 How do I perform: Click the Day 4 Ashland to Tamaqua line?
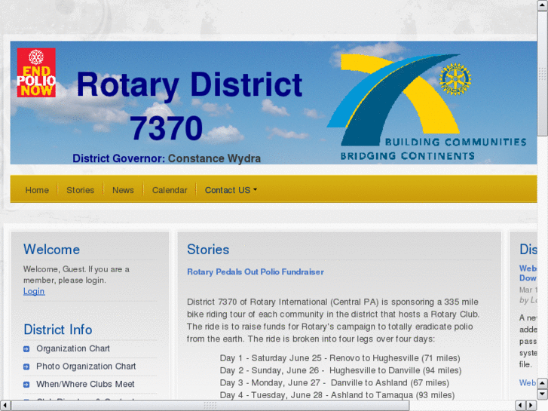pos(337,395)
